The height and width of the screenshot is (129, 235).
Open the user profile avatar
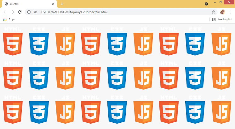click(223, 12)
